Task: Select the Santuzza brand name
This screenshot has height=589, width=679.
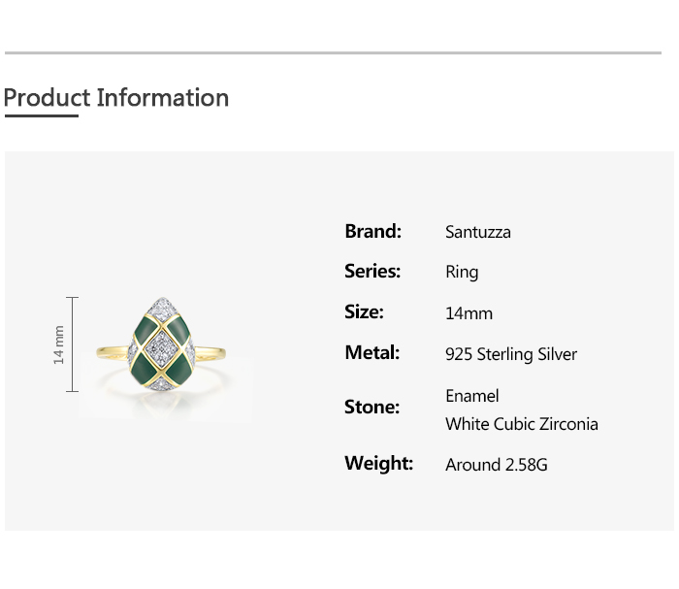Action: tap(477, 232)
